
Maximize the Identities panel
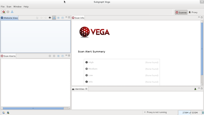click(202, 89)
